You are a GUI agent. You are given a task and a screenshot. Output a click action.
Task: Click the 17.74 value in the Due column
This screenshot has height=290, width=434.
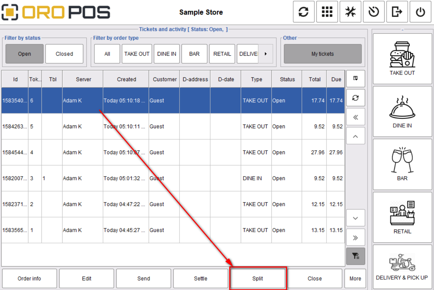tap(336, 101)
